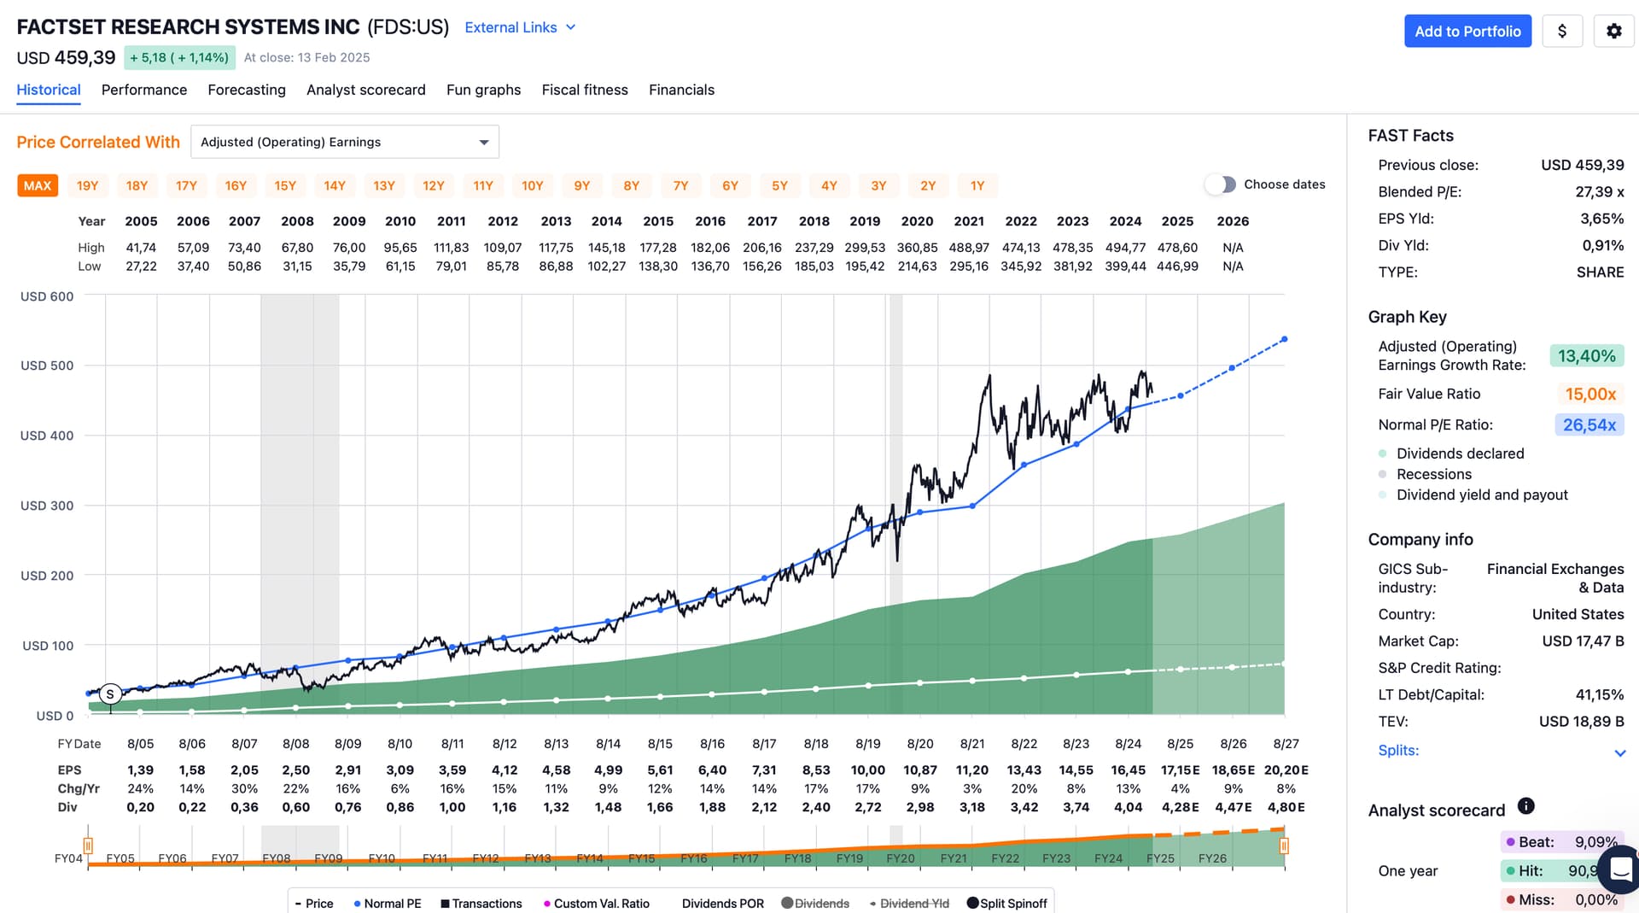The width and height of the screenshot is (1639, 913).
Task: Click the dollar currency icon button
Action: pos(1562,31)
